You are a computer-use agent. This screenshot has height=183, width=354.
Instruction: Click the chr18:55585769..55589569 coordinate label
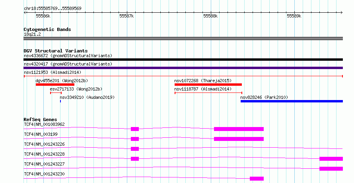click(53, 8)
